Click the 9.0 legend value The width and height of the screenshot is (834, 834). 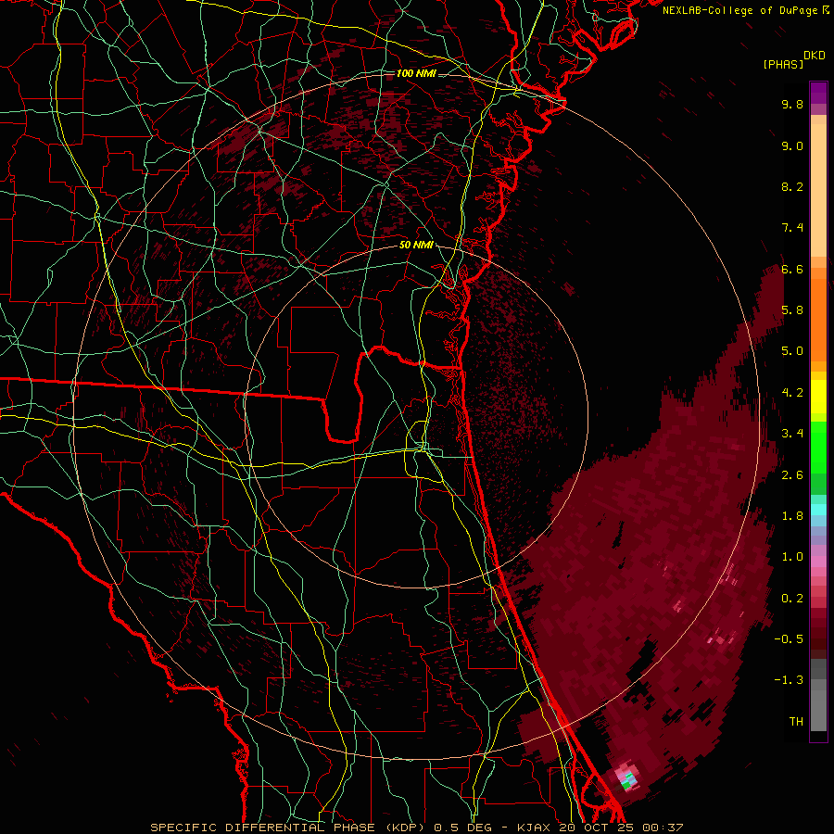pos(792,145)
